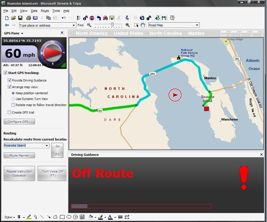Open the Route menu

(x=45, y=11)
